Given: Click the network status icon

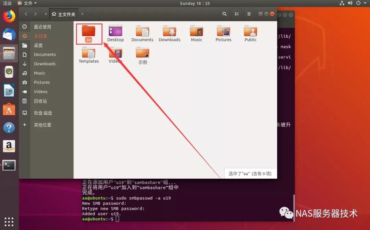Looking at the screenshot, I should pyautogui.click(x=342, y=3).
